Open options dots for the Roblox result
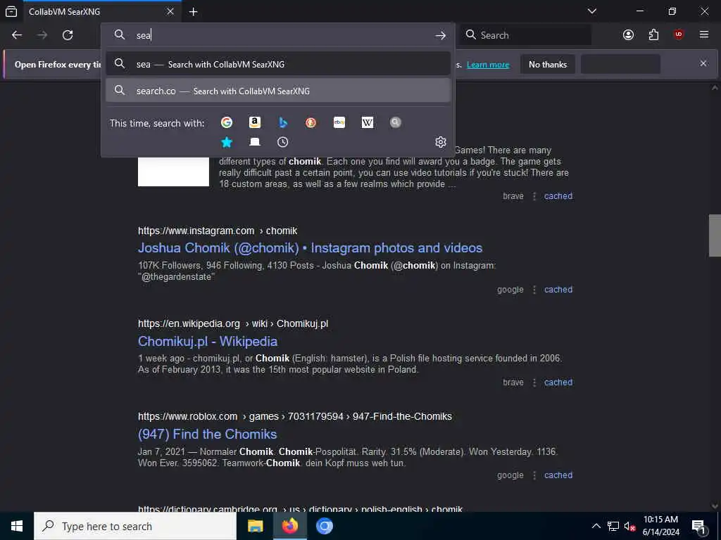 click(x=534, y=475)
